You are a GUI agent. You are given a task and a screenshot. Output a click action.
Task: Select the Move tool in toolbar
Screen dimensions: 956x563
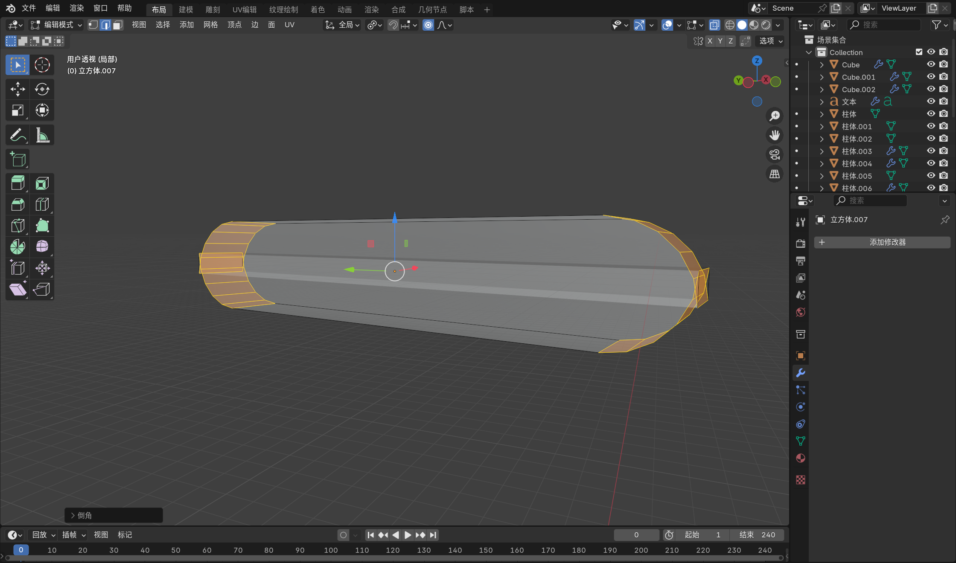click(17, 89)
